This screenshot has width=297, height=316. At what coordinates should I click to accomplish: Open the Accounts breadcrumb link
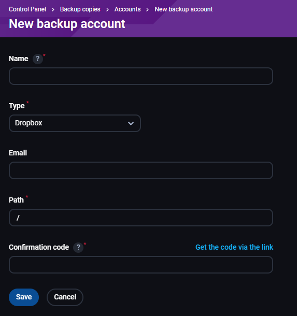(128, 9)
